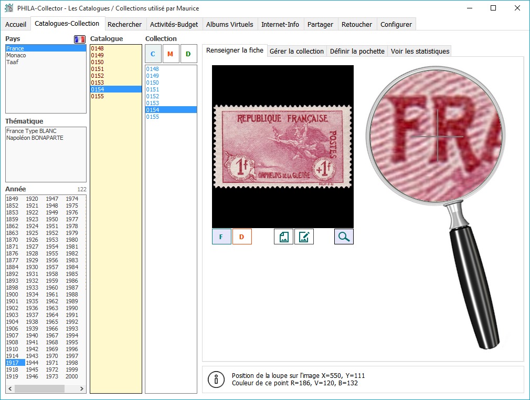Select catalogue entry 0154
The width and height of the screenshot is (530, 400).
[x=115, y=89]
